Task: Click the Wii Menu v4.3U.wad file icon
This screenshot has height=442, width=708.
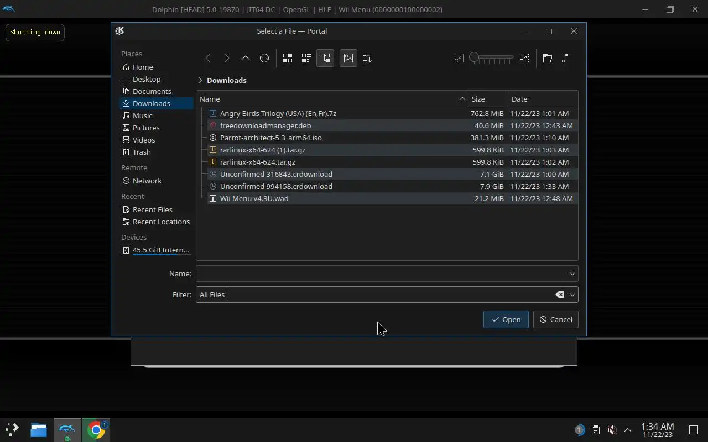Action: [x=213, y=198]
